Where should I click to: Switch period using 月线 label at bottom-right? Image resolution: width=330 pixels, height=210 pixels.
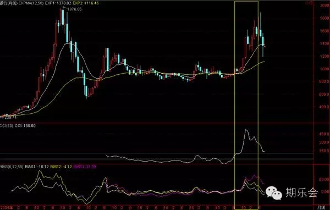pyautogui.click(x=321, y=207)
